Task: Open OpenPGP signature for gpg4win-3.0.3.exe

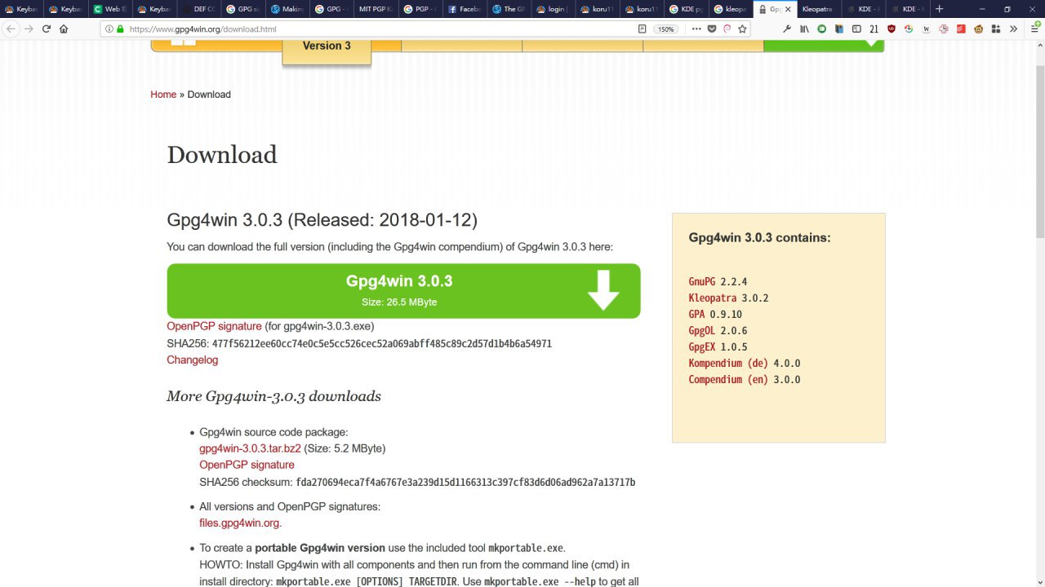Action: [214, 326]
